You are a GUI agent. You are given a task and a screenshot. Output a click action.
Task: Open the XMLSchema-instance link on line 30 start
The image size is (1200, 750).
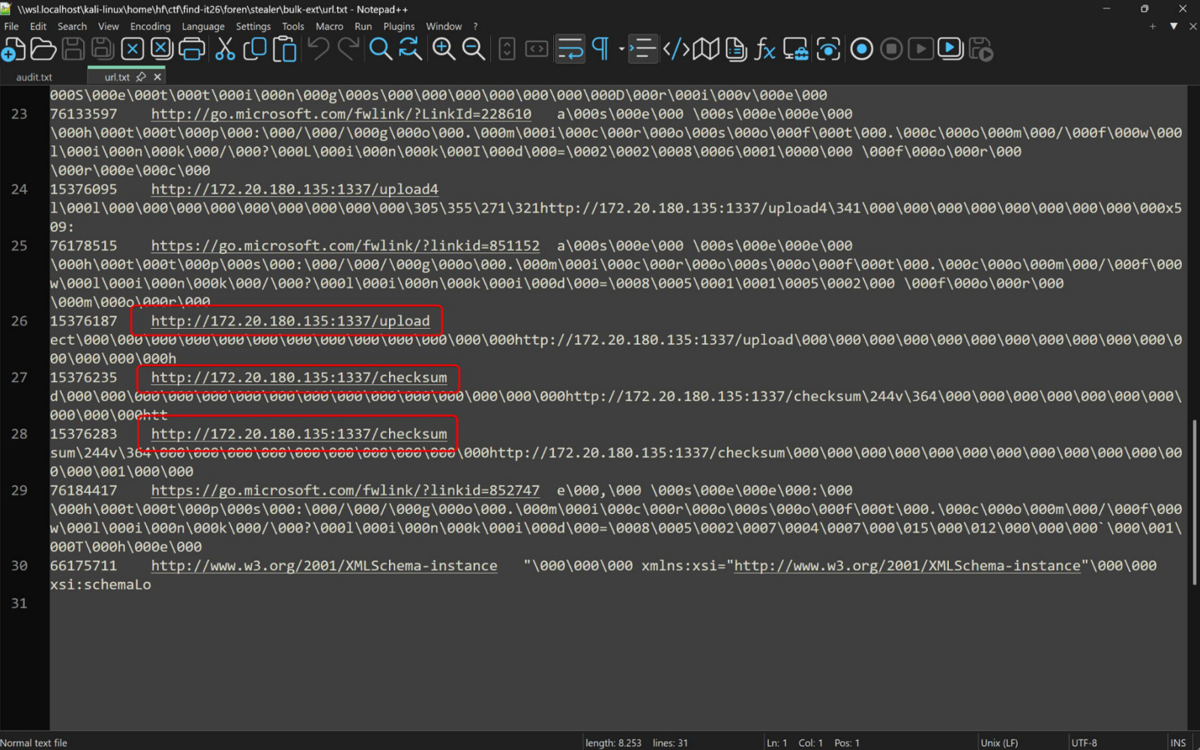click(324, 566)
